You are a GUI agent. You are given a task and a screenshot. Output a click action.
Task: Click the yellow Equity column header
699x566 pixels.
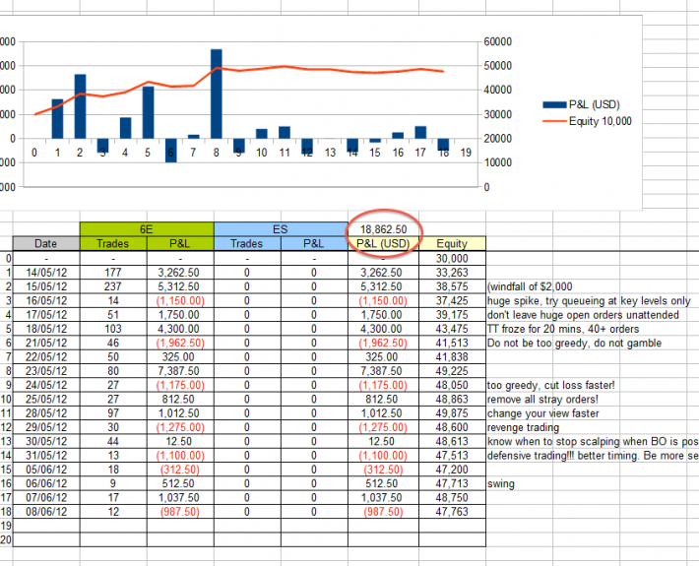(x=452, y=243)
